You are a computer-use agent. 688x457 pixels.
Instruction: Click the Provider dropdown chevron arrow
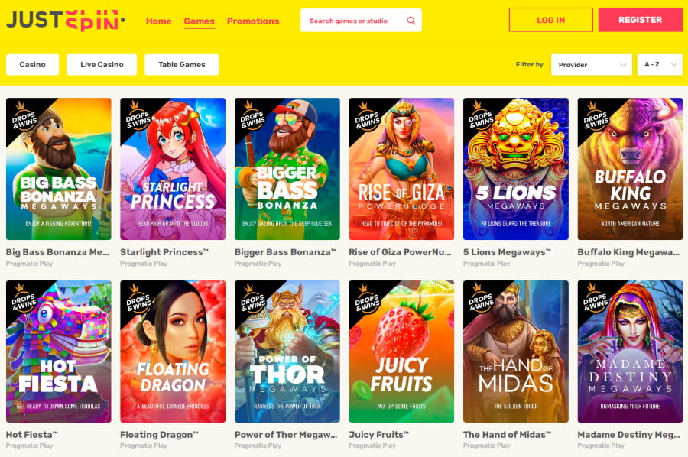click(622, 65)
